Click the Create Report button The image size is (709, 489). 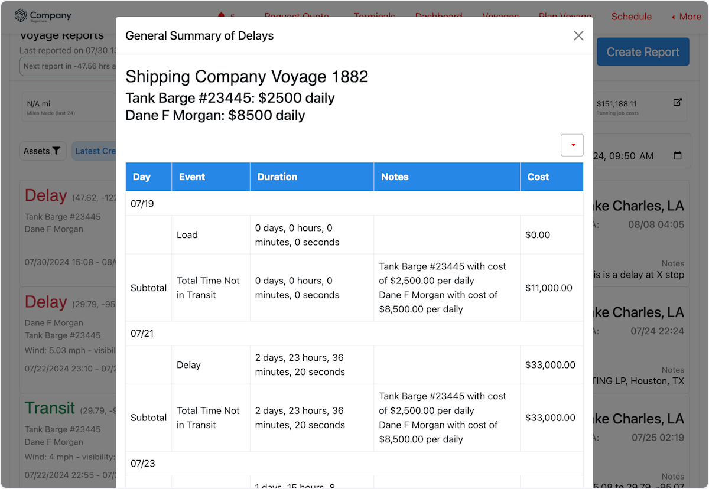(x=643, y=51)
